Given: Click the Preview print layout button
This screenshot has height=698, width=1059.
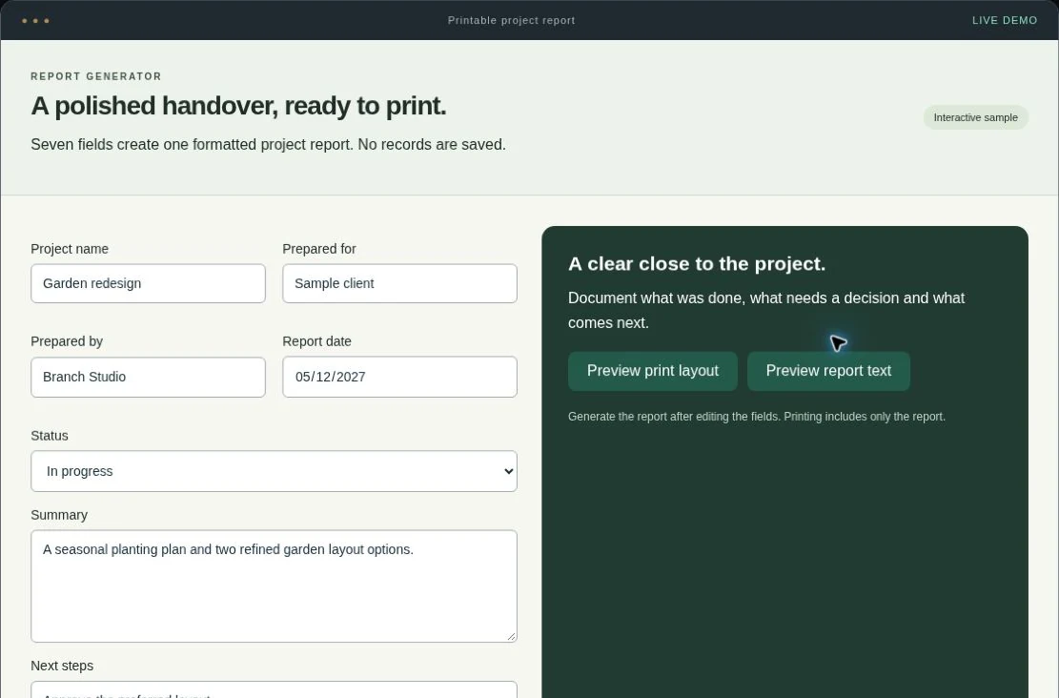Looking at the screenshot, I should 652,371.
